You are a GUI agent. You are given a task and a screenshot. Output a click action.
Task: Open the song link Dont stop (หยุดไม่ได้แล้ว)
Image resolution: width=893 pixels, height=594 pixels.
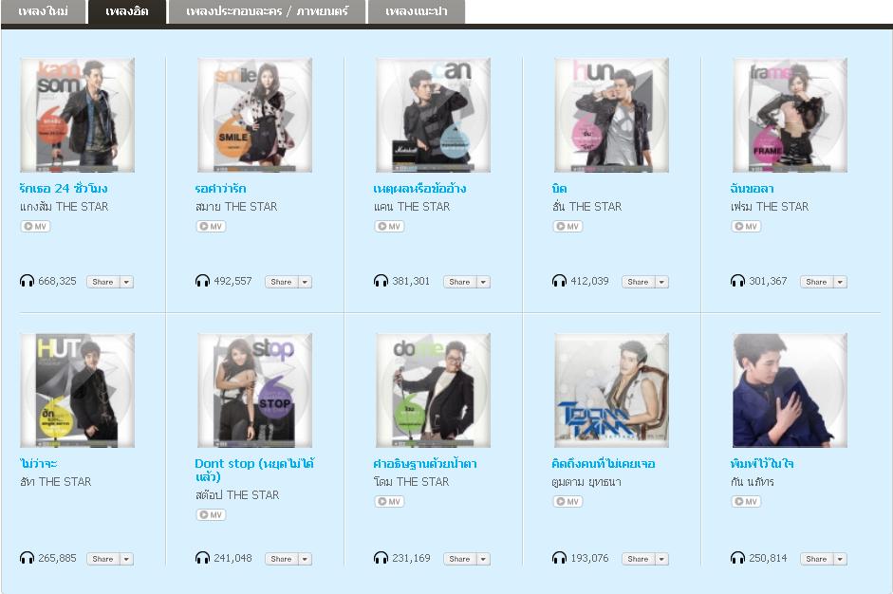click(x=254, y=470)
